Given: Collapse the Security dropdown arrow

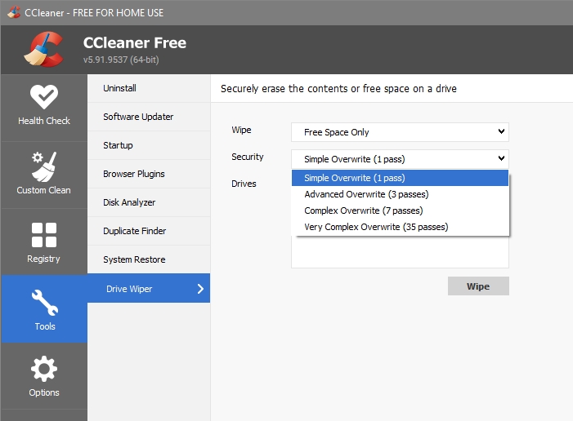Looking at the screenshot, I should 501,158.
